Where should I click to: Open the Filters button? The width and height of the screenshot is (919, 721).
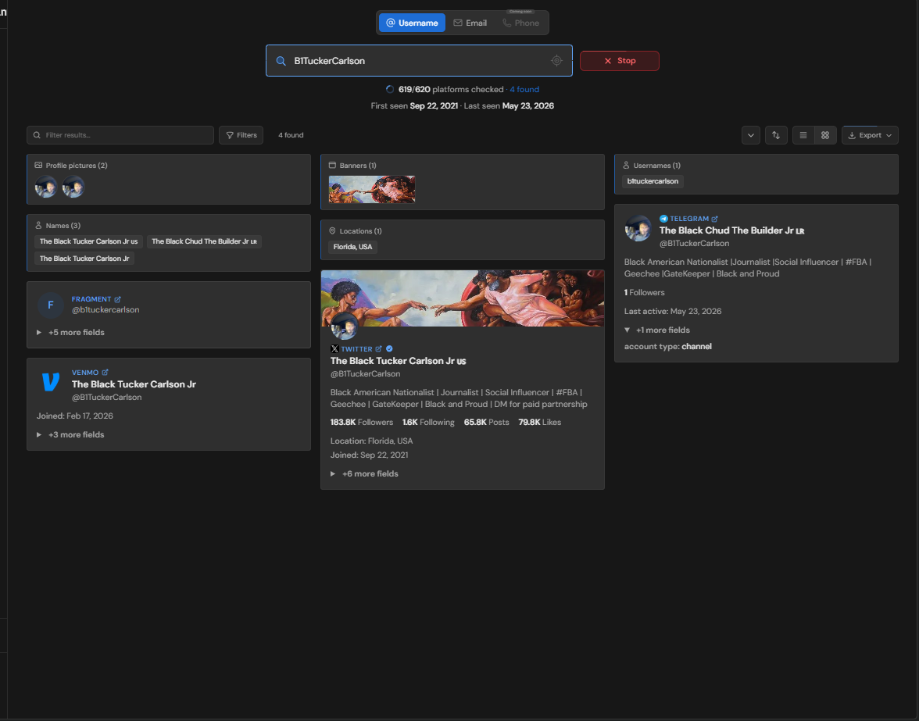point(241,135)
